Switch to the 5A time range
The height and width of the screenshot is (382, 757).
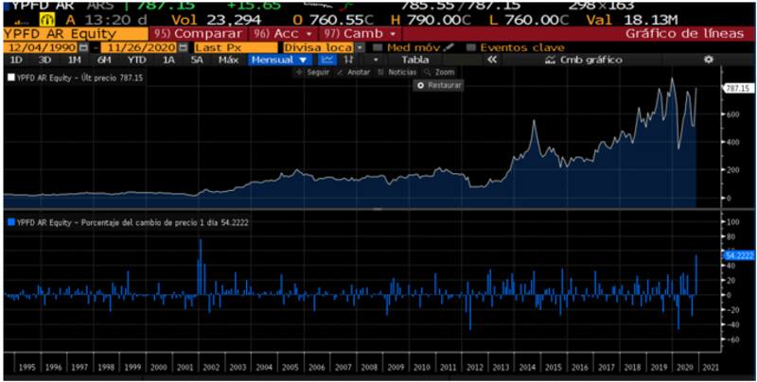point(197,60)
